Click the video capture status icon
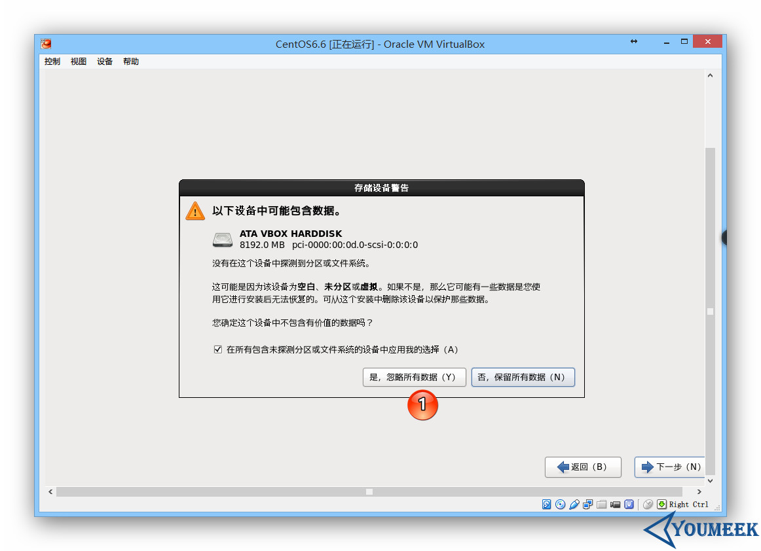Viewport: 761px width, 551px height. coord(616,504)
